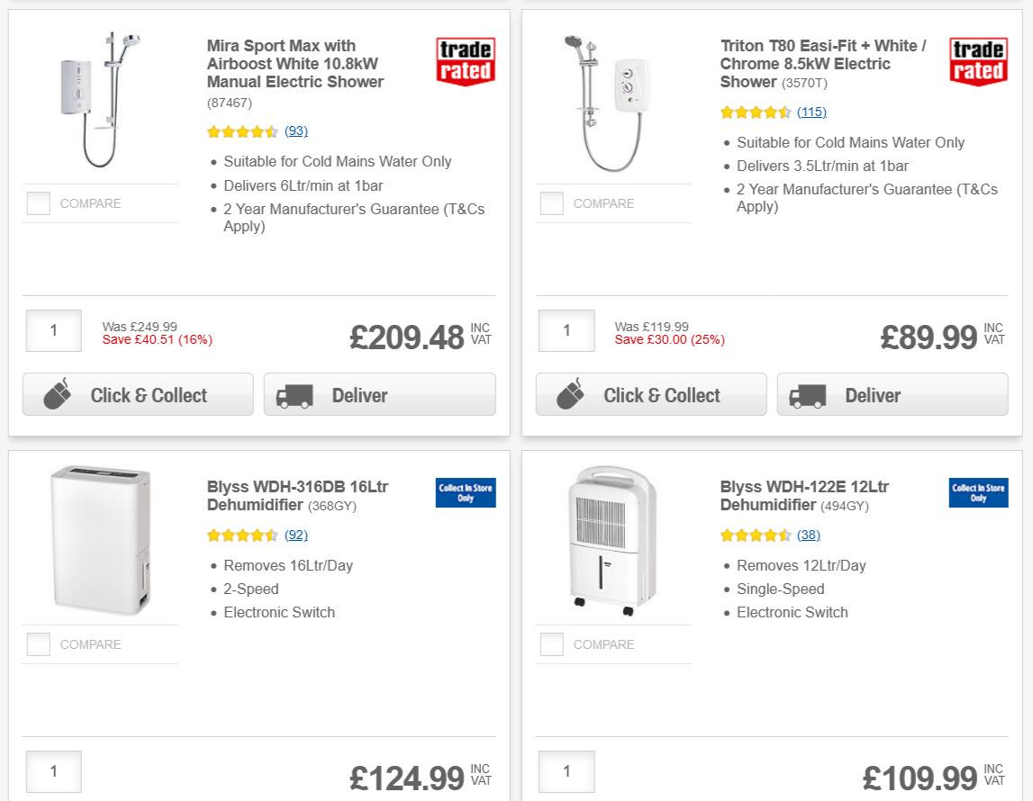Click the Collect In Store Only badge for Blyss WDH-122E

tap(978, 493)
